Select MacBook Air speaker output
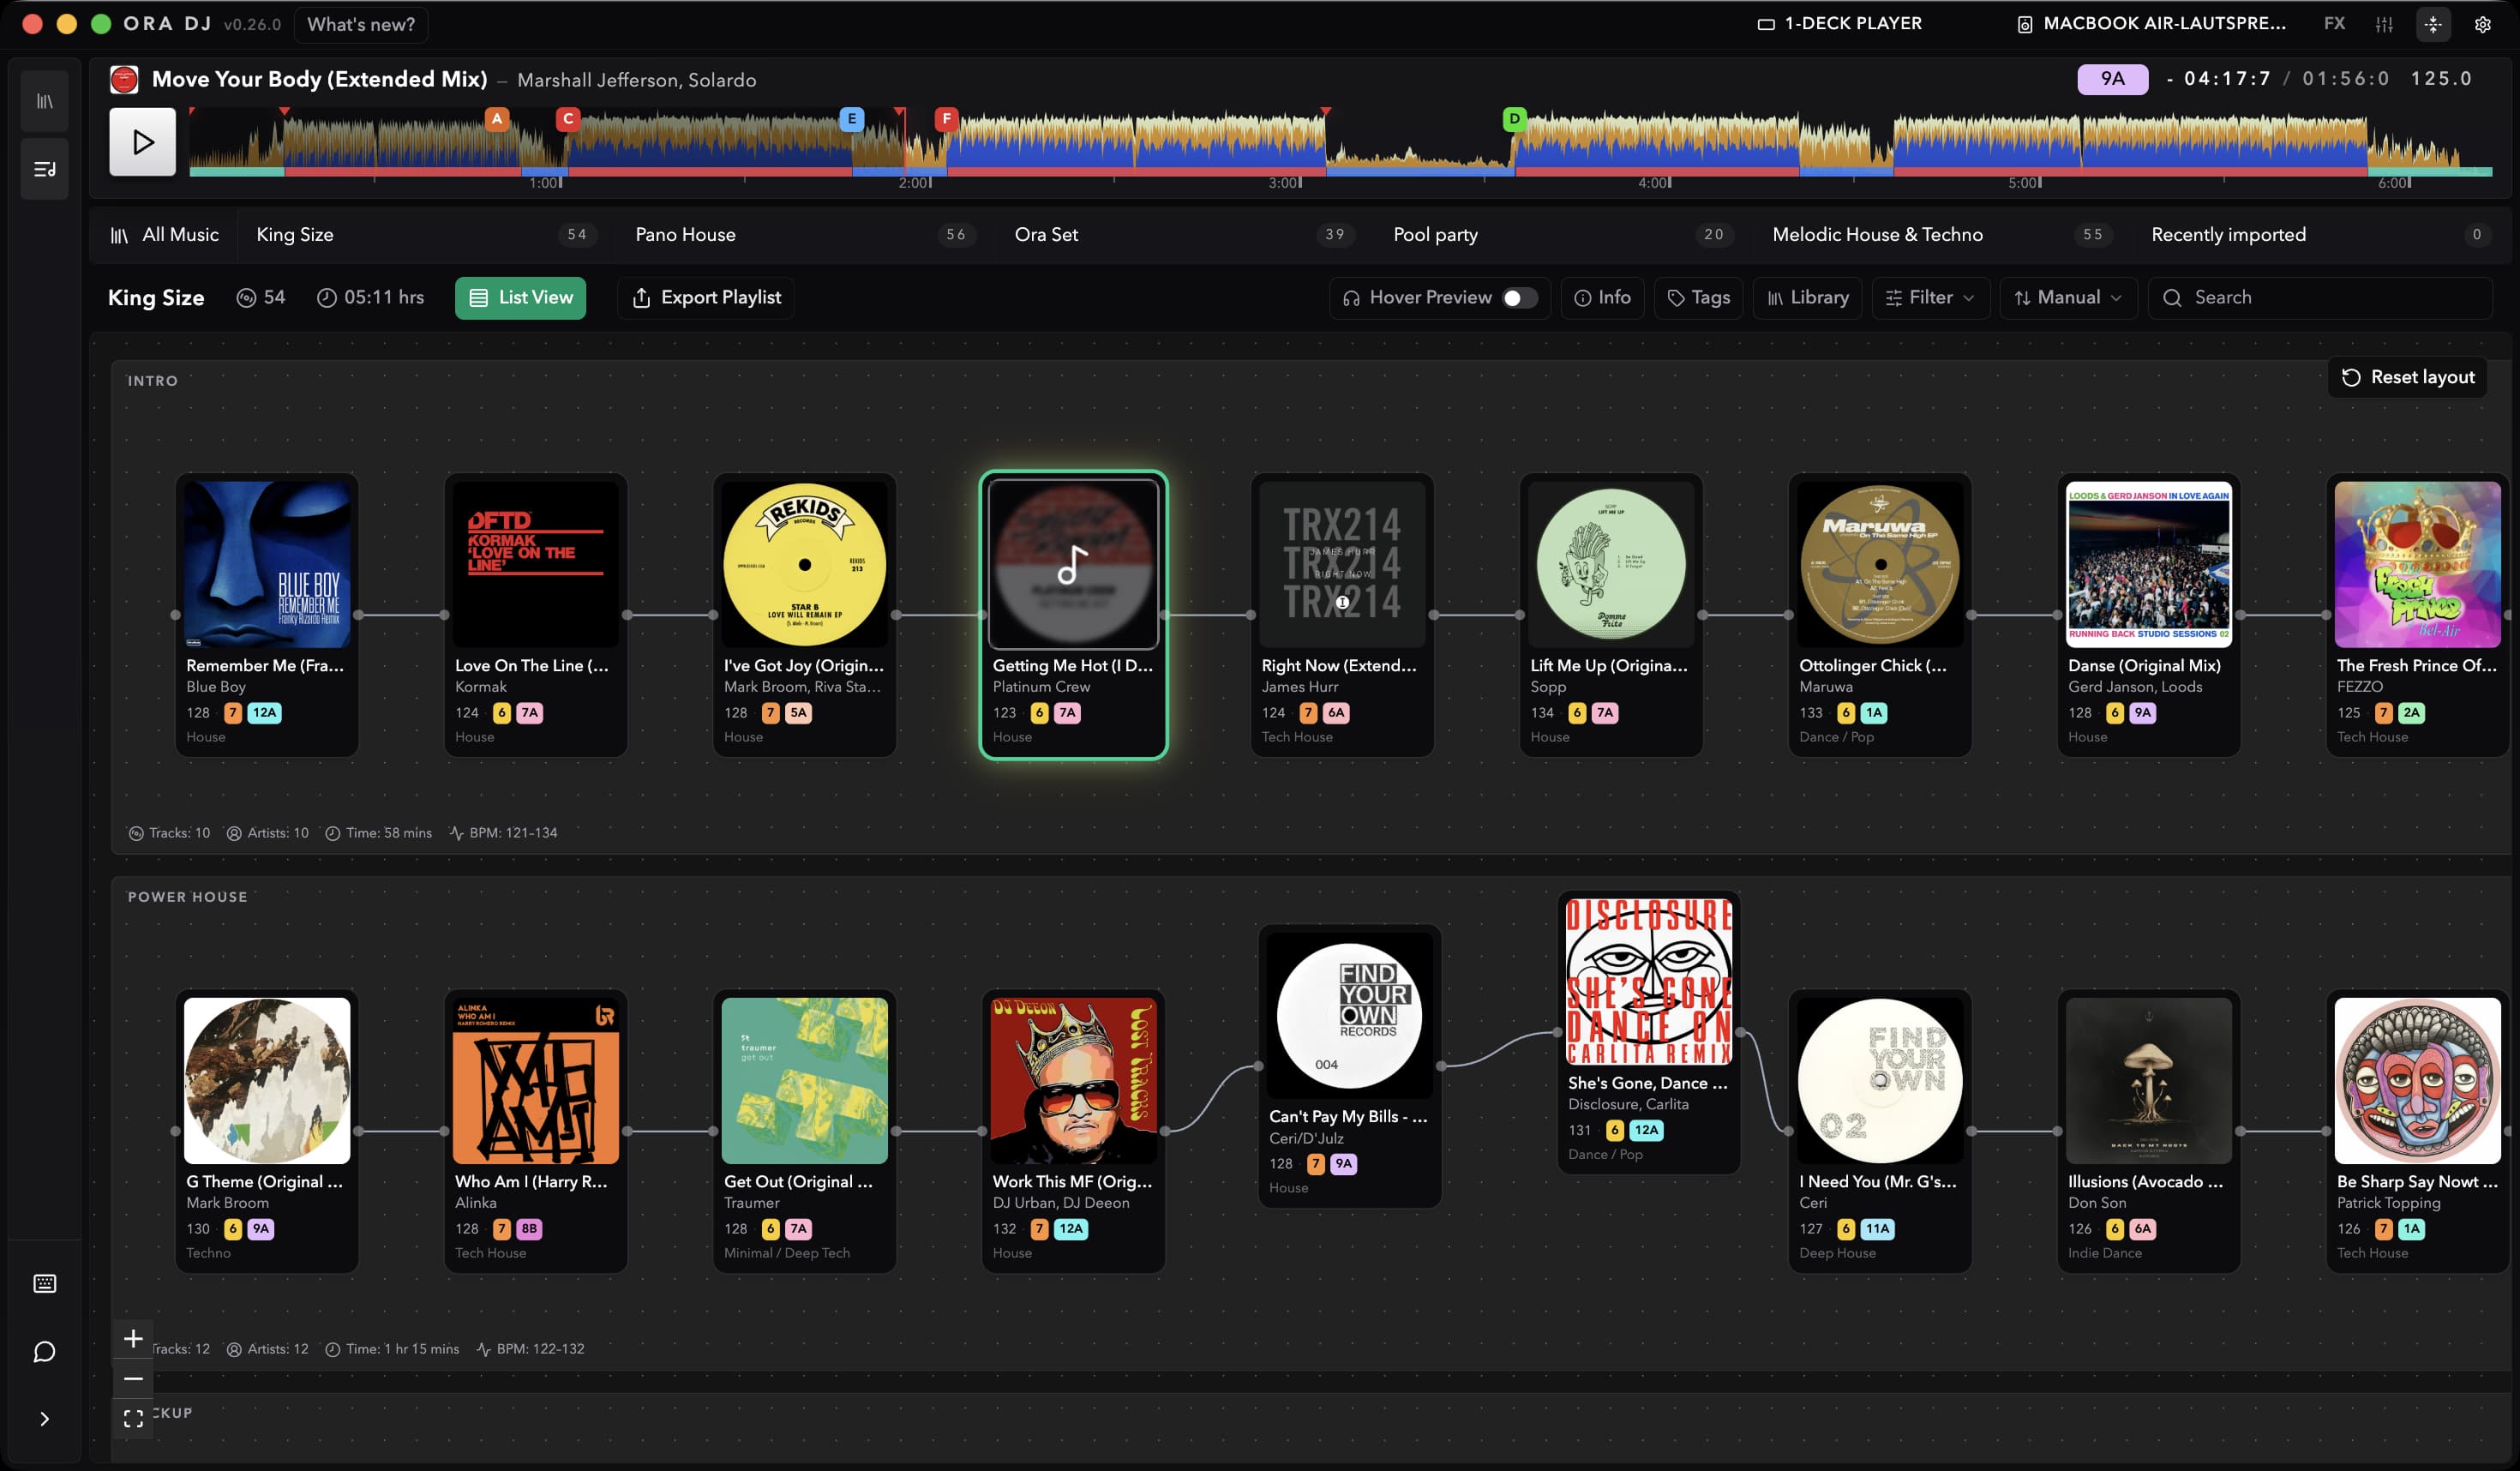This screenshot has width=2520, height=1471. point(2151,23)
